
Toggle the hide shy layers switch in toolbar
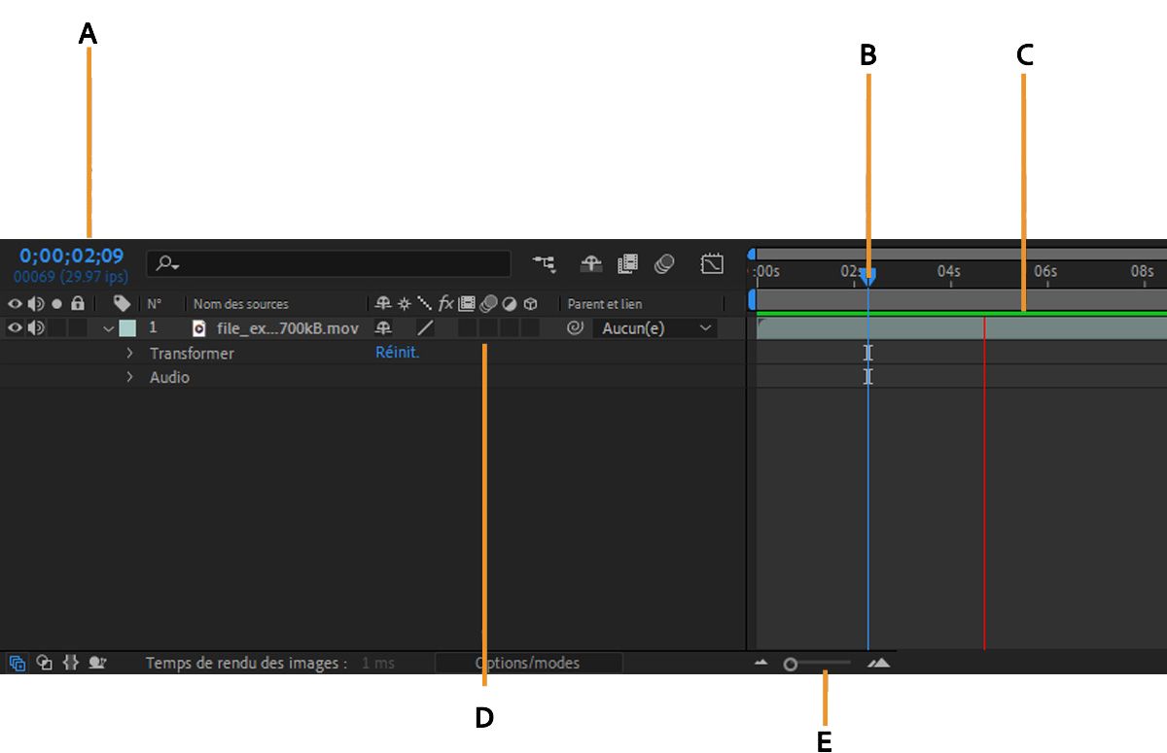click(591, 263)
